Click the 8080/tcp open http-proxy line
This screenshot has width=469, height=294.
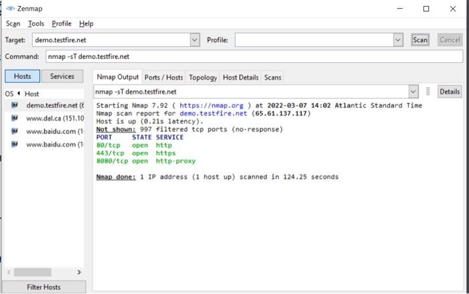coord(146,161)
